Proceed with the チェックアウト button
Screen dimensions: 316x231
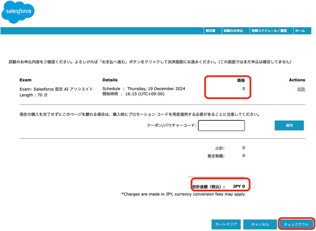[296, 225]
